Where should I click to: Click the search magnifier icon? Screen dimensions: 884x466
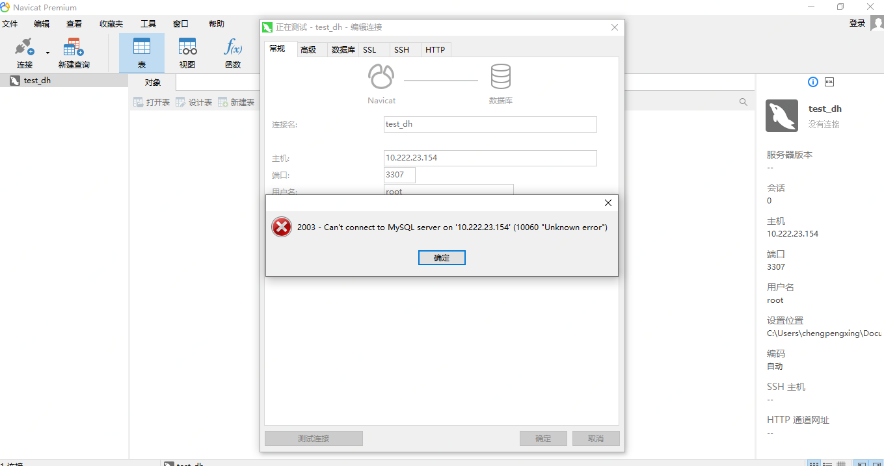click(742, 102)
